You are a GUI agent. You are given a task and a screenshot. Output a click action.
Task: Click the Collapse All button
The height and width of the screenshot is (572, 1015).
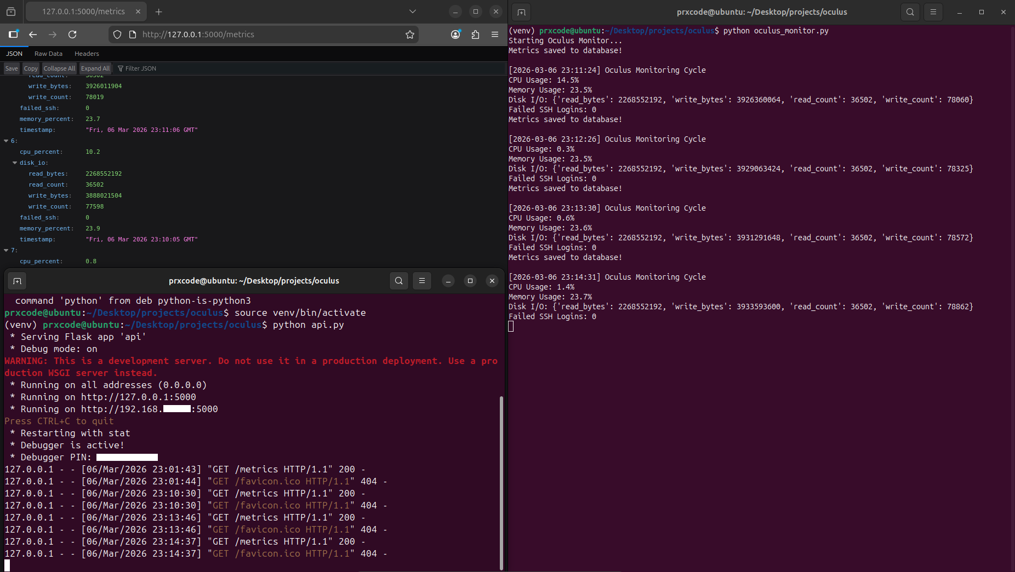tap(59, 68)
